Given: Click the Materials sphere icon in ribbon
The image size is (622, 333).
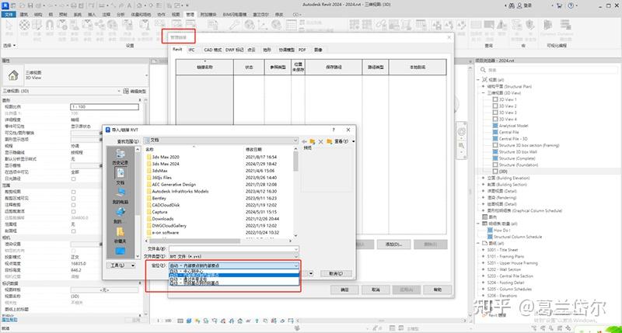Looking at the screenshot, I should coord(24,26).
